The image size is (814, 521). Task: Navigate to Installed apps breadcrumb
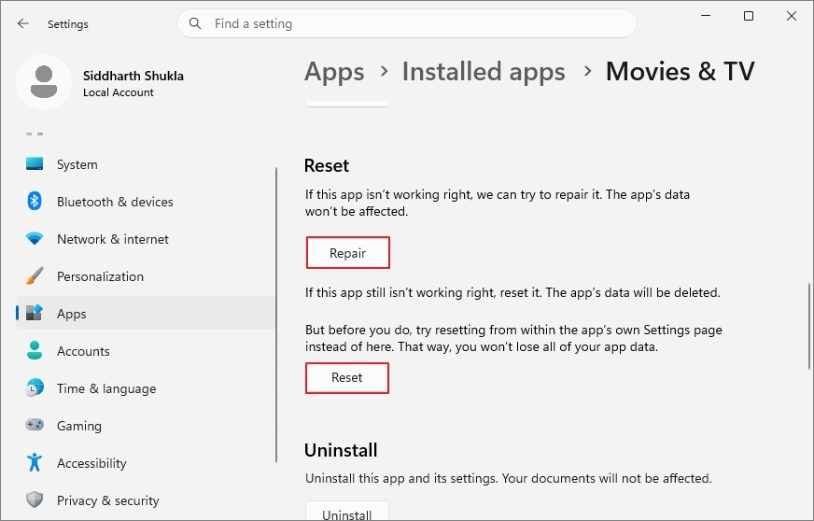pyautogui.click(x=484, y=72)
